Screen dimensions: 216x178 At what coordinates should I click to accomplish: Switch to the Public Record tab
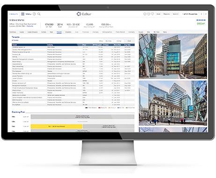(x=120, y=32)
